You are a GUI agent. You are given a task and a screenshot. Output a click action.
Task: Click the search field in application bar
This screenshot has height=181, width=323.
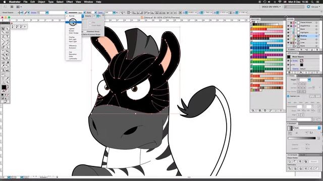(x=294, y=7)
